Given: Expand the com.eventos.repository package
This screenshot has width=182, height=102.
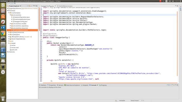Looking at the screenshot, I should (x=10, y=26).
